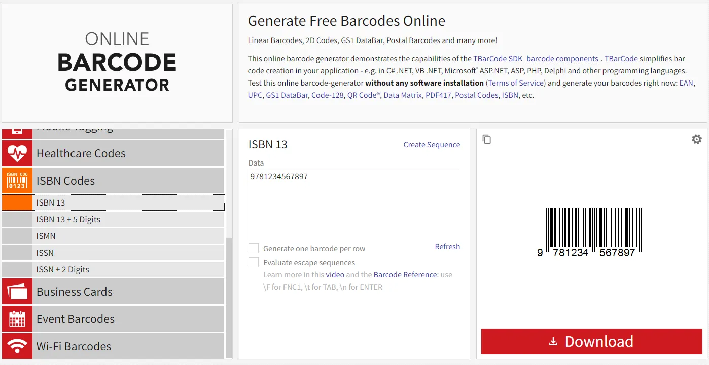
Task: Download the generated barcode
Action: (x=591, y=341)
